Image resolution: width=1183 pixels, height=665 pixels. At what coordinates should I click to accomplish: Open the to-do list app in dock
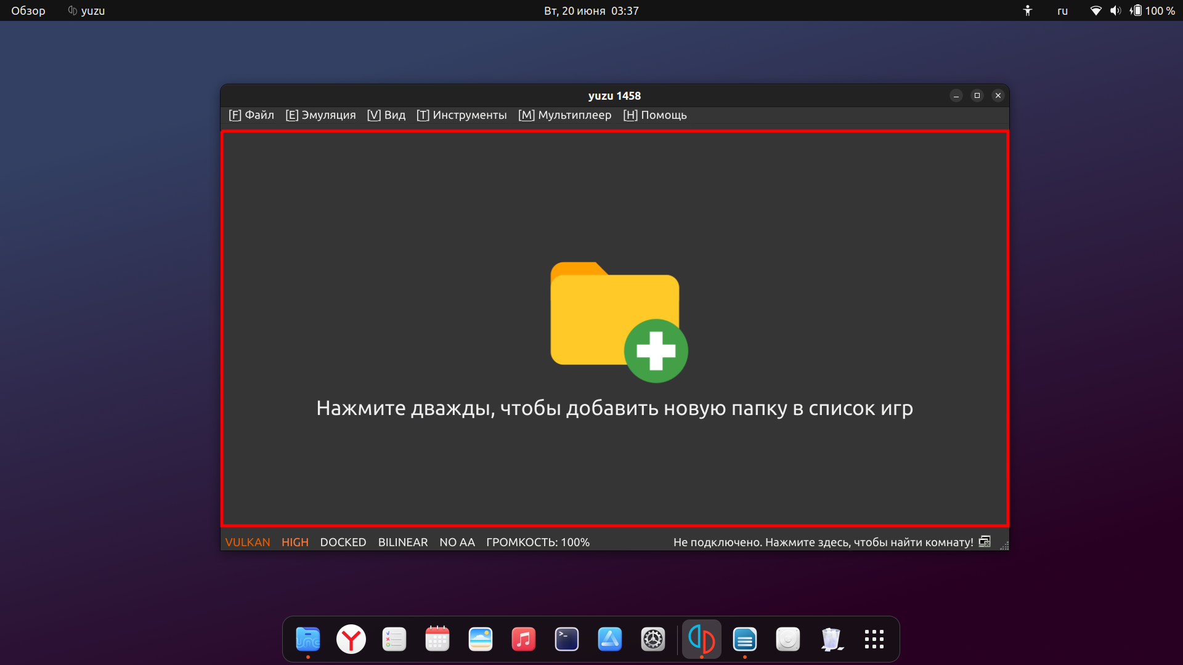[394, 639]
